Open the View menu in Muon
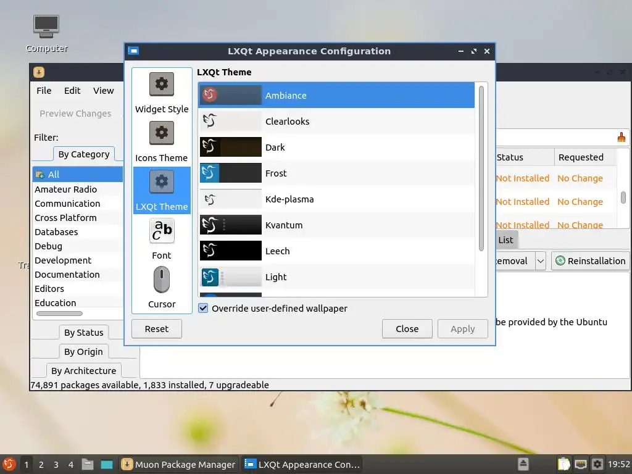 [x=104, y=91]
